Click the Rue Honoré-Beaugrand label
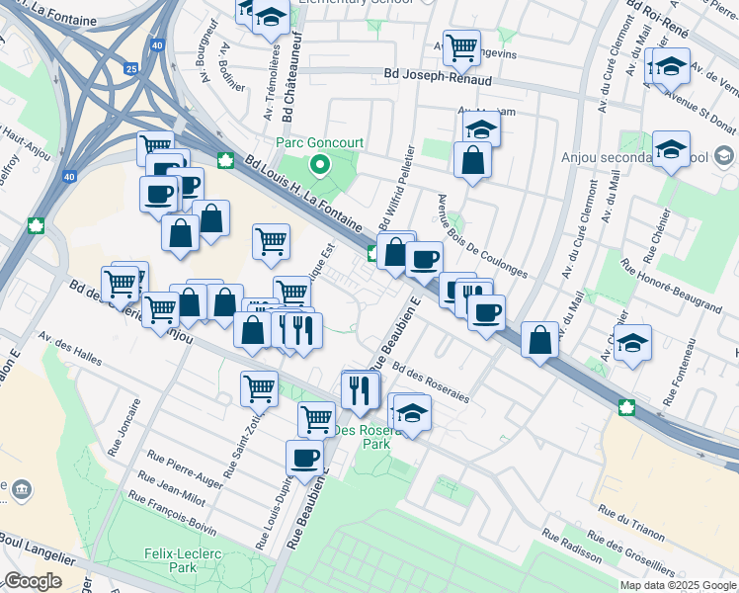Screen dimensions: 739x593 tap(671, 287)
